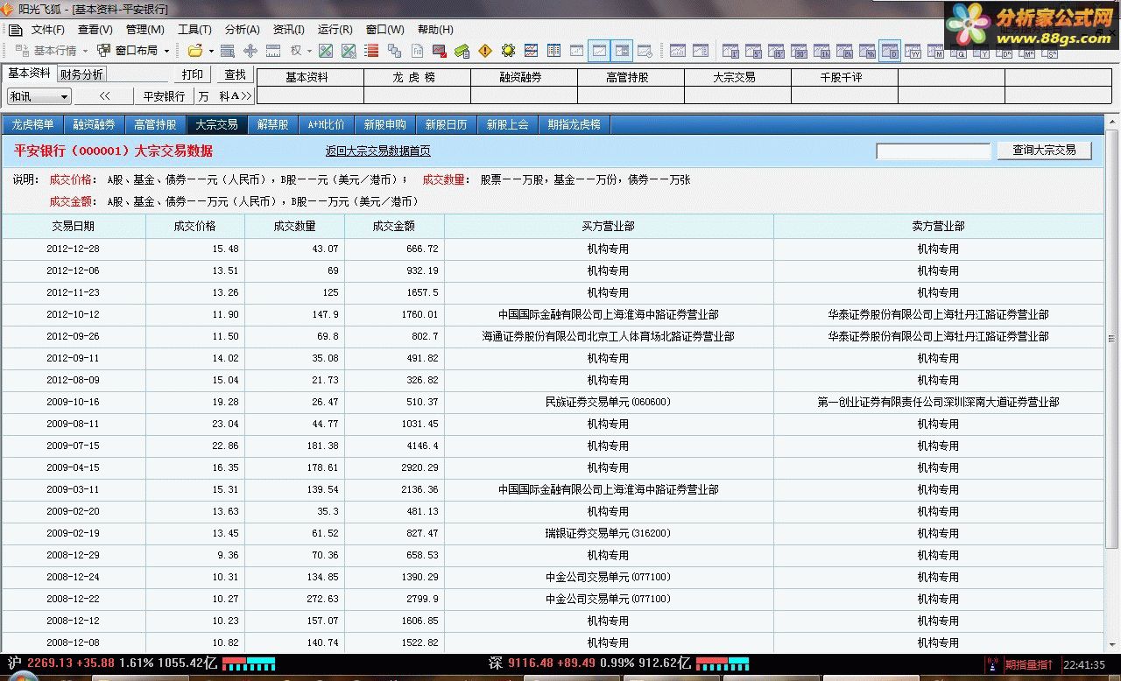The image size is (1121, 681).
Task: Switch to the 新股申购 tab
Action: tap(385, 124)
